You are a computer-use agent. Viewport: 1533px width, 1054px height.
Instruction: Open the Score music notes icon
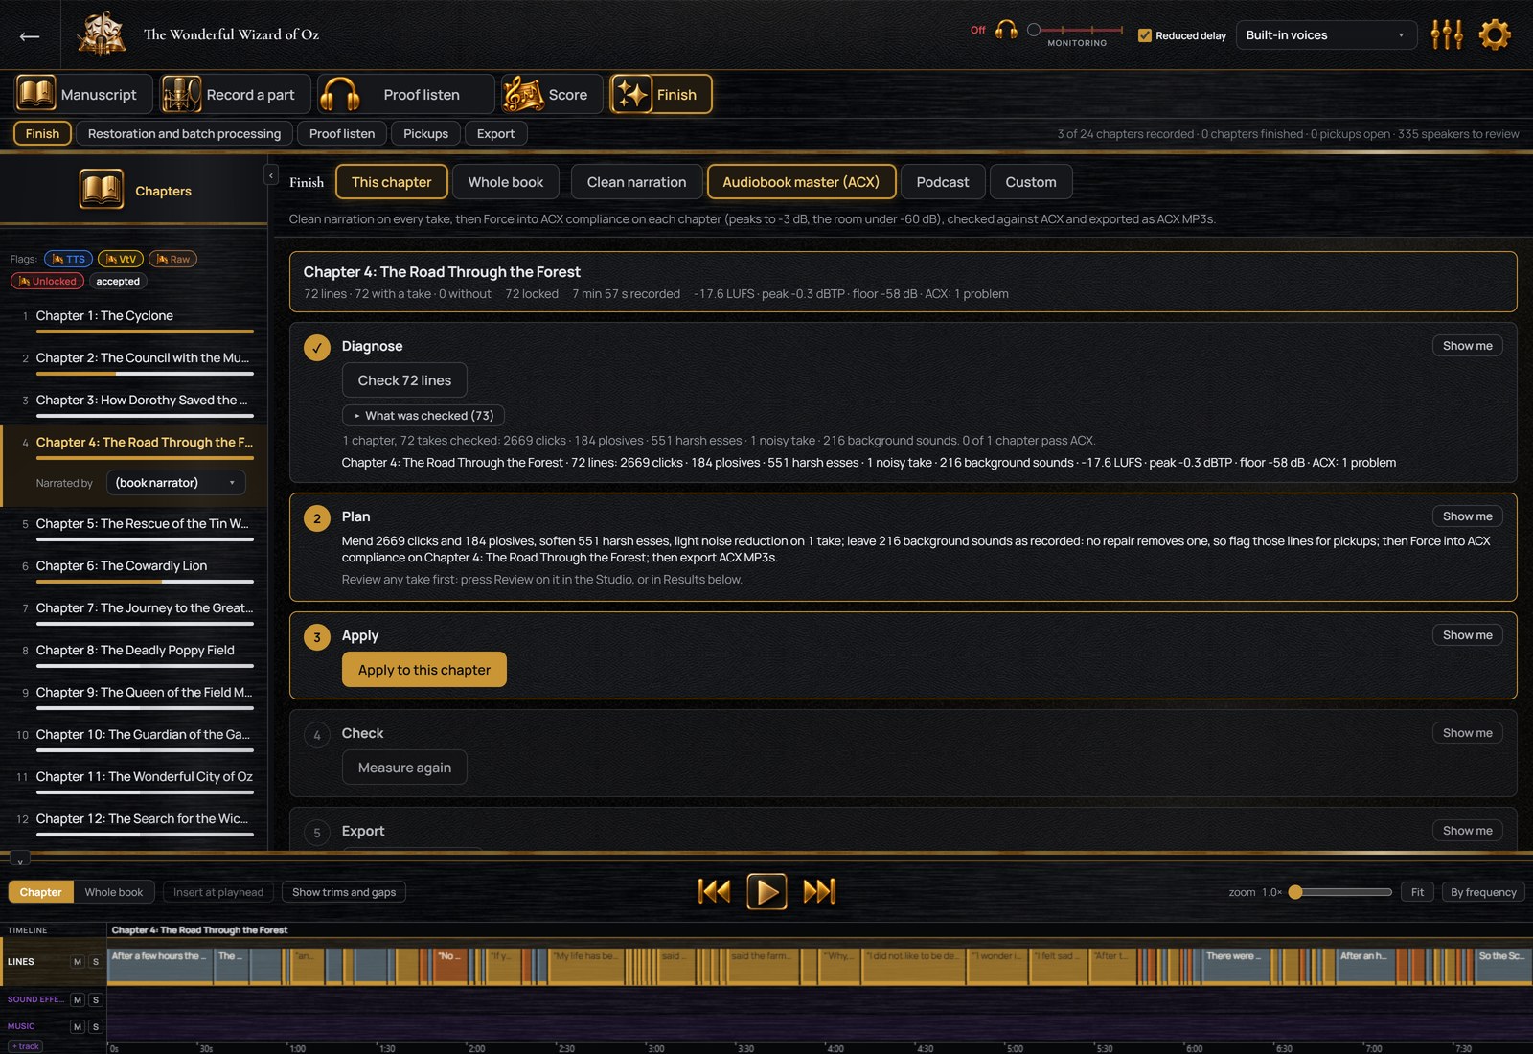(x=523, y=94)
